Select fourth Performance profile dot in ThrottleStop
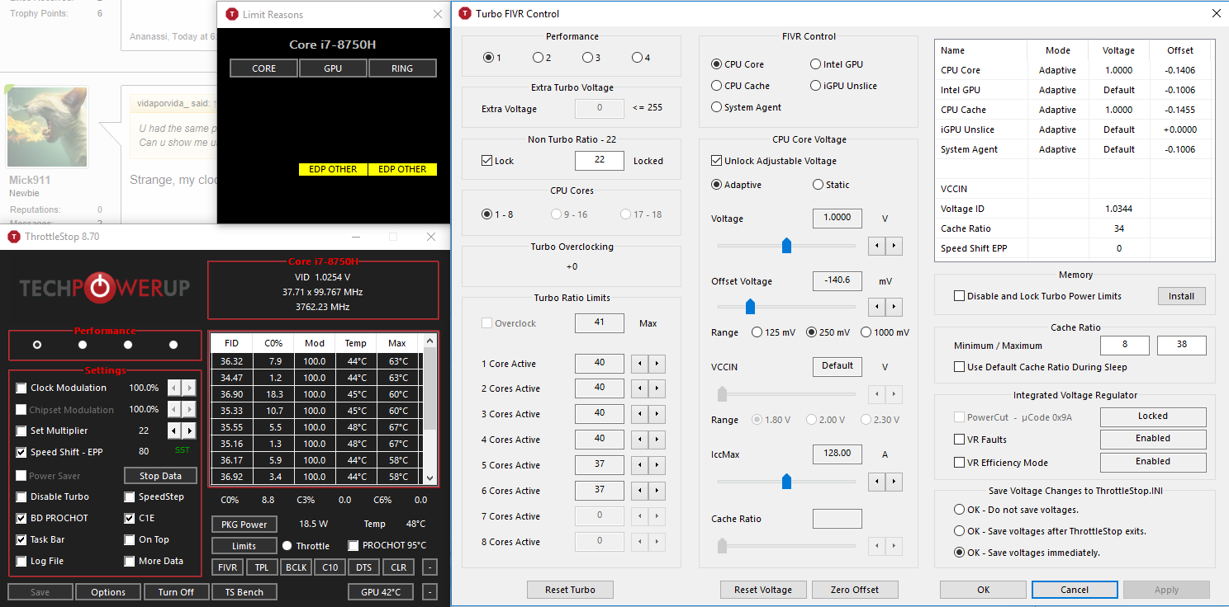The width and height of the screenshot is (1229, 607). click(173, 345)
